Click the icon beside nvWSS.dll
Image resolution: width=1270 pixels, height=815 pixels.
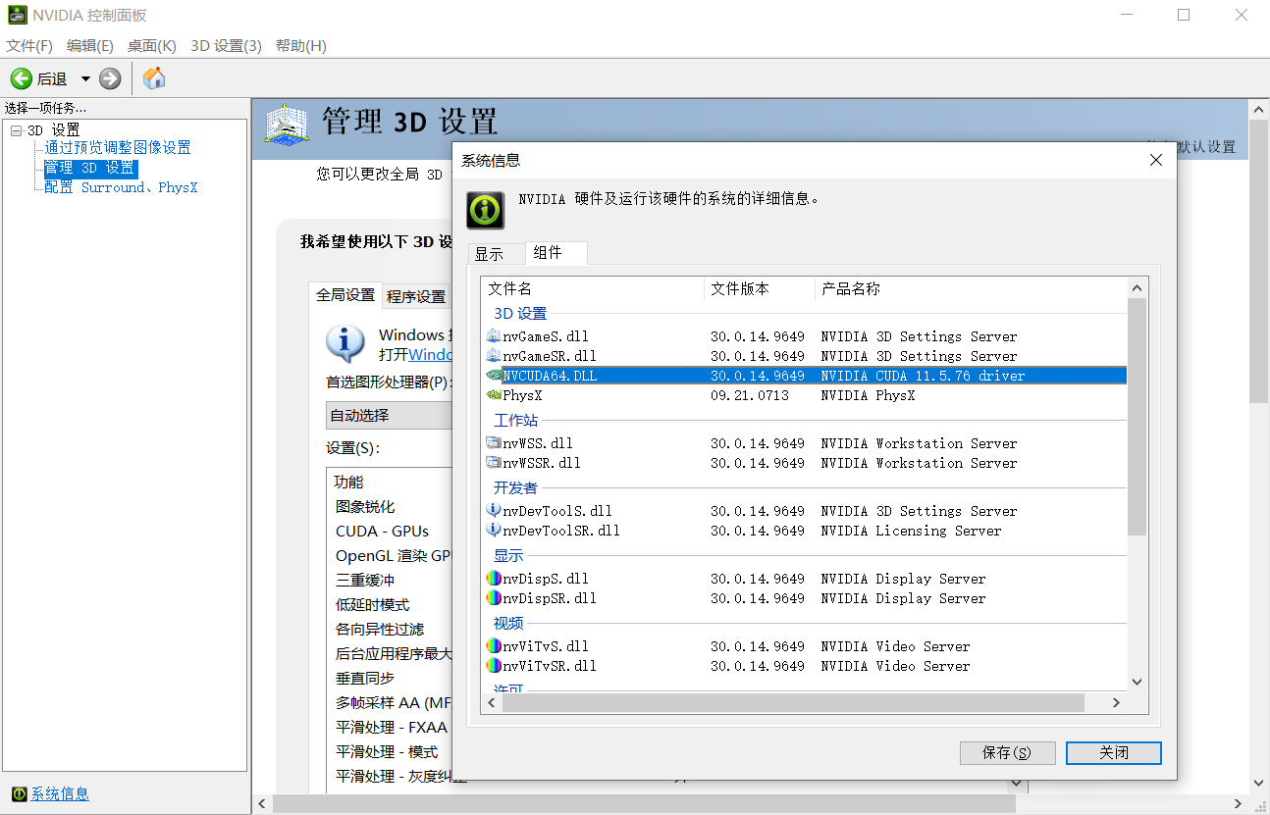pyautogui.click(x=494, y=443)
